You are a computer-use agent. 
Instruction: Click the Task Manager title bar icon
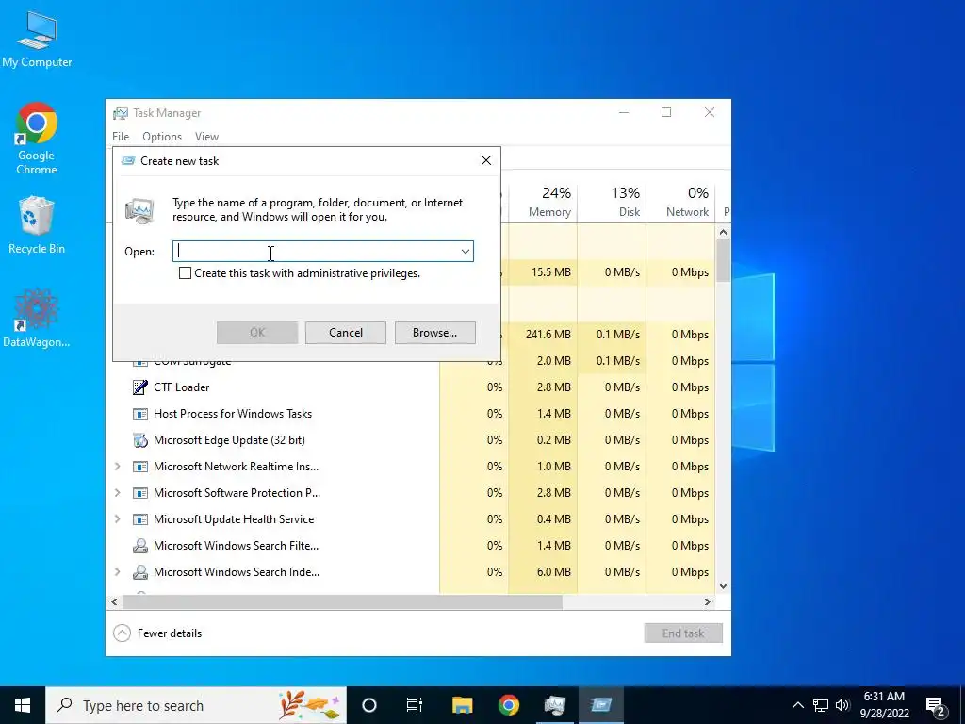click(121, 113)
